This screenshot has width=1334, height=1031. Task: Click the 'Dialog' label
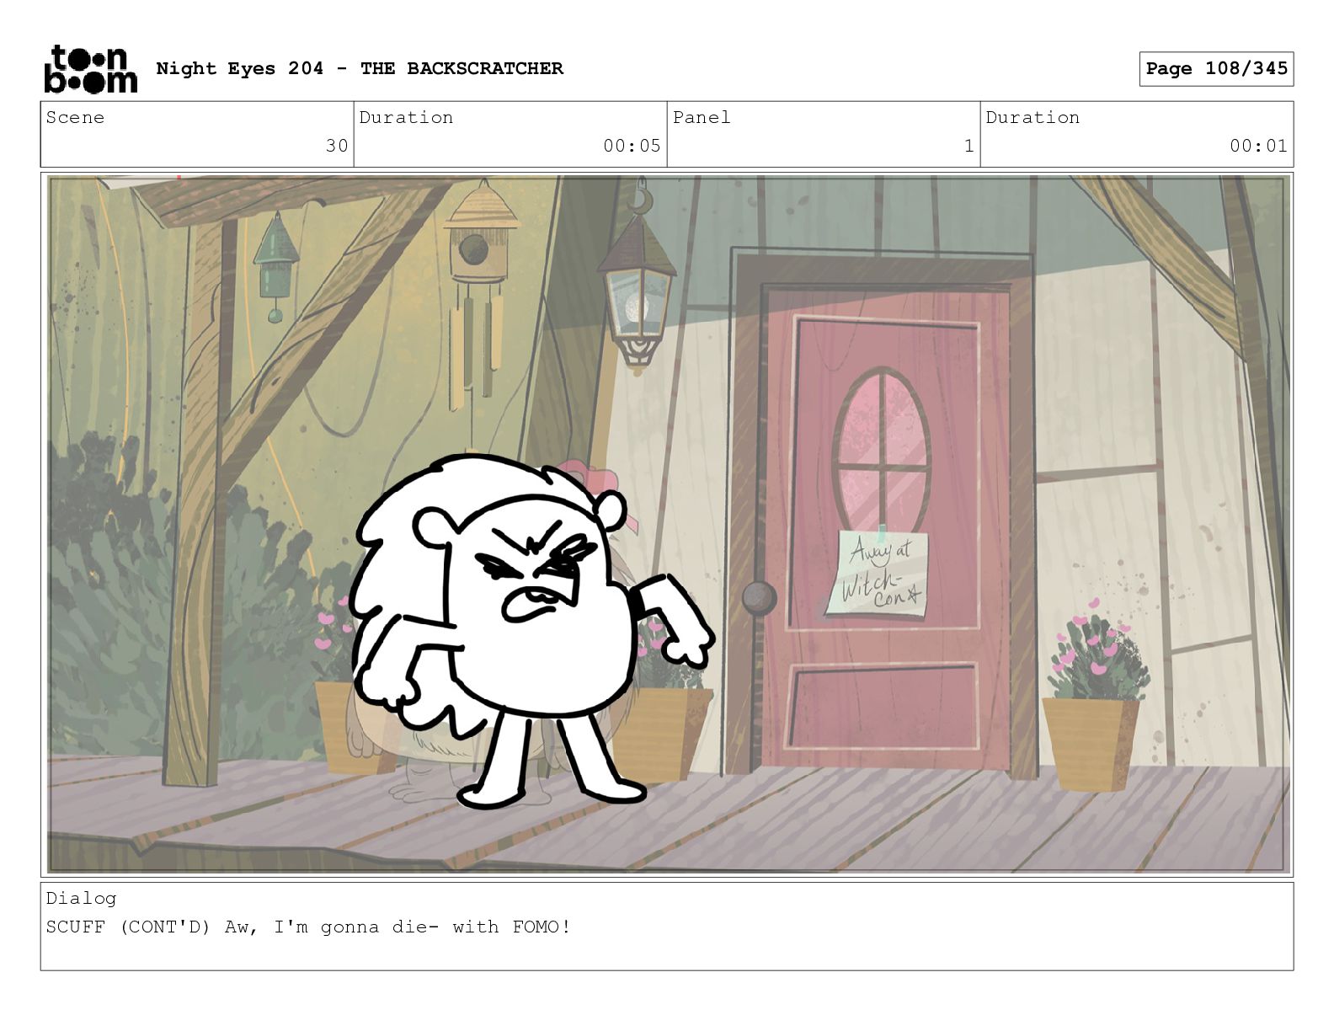click(82, 898)
